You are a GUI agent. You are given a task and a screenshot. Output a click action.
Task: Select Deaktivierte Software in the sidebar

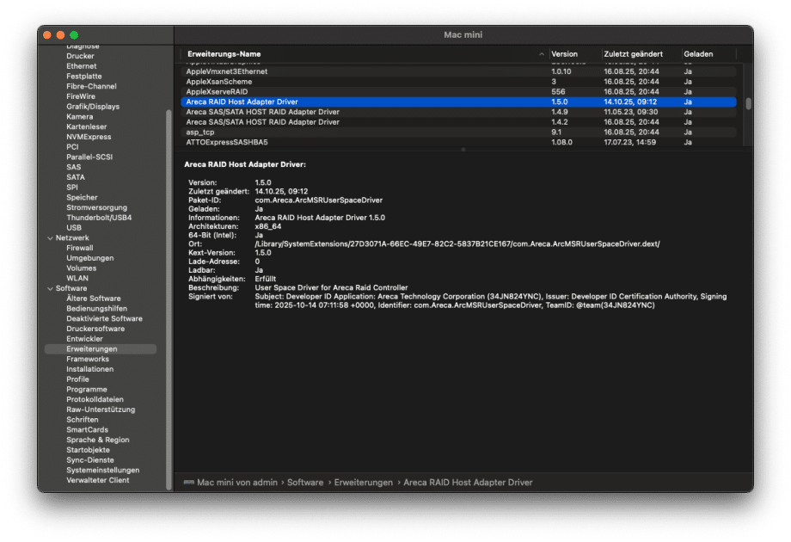click(x=104, y=318)
